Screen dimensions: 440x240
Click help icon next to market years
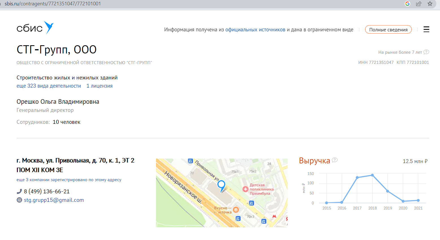click(426, 52)
